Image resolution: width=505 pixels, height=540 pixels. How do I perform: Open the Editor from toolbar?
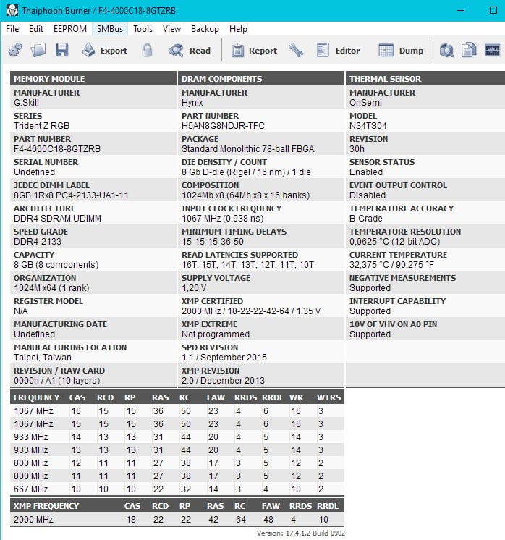(338, 50)
